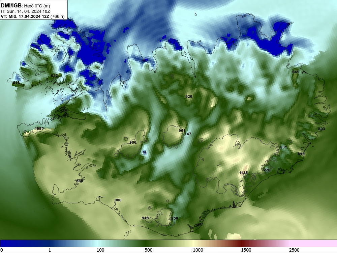Click the map value 986
337x253 pixels.
(x=133, y=142)
